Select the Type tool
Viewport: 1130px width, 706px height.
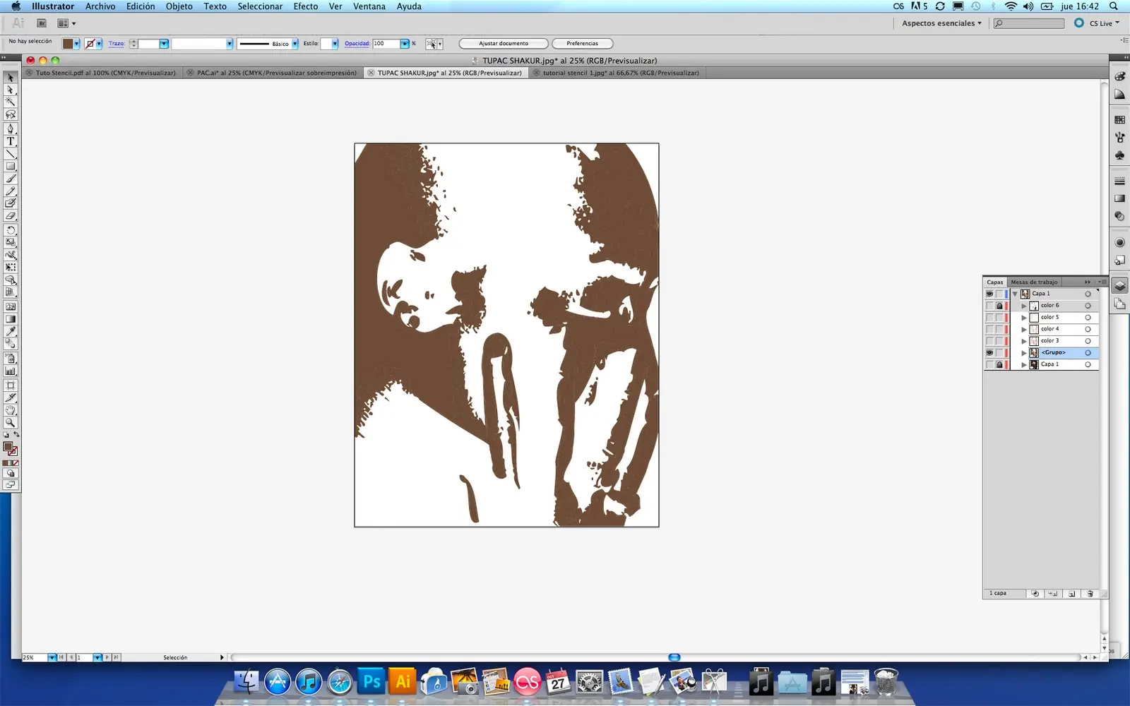[11, 141]
